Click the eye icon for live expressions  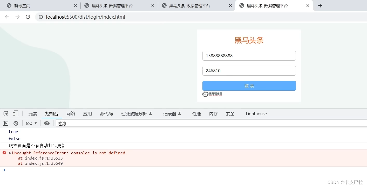(47, 123)
